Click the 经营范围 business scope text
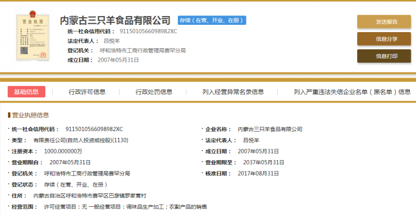Viewport: 416px width, 214px height. 125,207
